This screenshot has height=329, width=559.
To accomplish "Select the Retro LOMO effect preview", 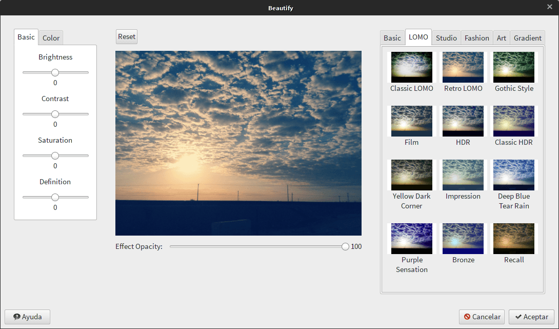I will tap(463, 67).
